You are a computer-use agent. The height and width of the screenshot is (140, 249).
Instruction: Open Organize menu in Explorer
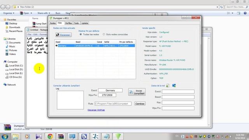point(9,13)
